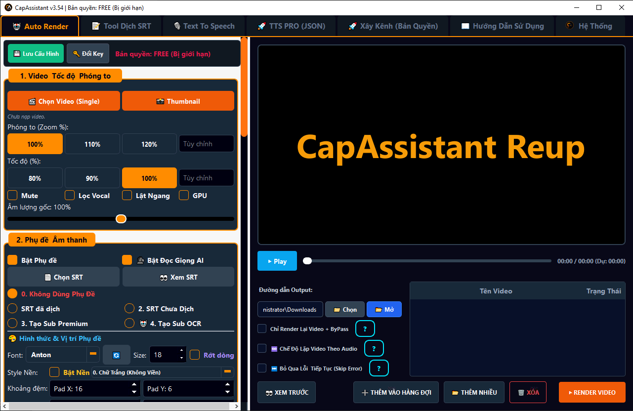Enable the Lọc Vocal checkbox

click(x=70, y=195)
